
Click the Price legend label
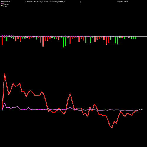(5, 6)
